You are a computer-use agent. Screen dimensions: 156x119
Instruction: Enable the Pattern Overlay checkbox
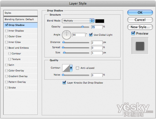[7, 82]
